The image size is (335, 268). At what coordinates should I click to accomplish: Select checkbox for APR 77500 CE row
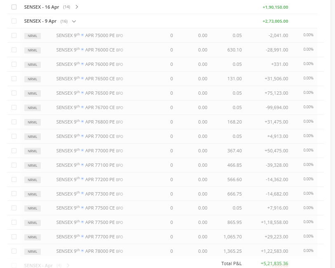pyautogui.click(x=14, y=208)
